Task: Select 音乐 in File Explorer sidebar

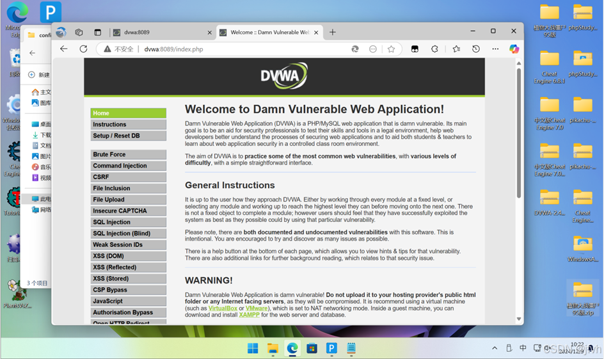Action: tap(41, 167)
